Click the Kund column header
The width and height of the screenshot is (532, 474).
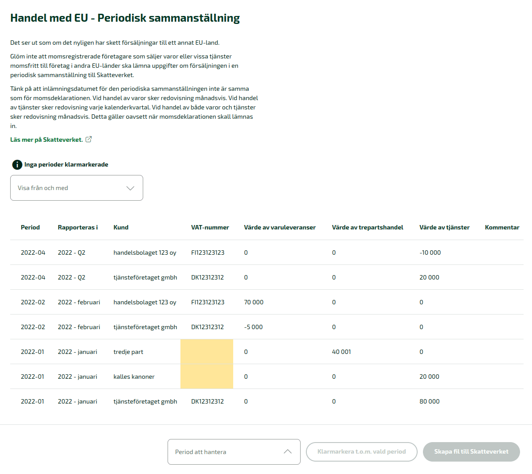121,227
